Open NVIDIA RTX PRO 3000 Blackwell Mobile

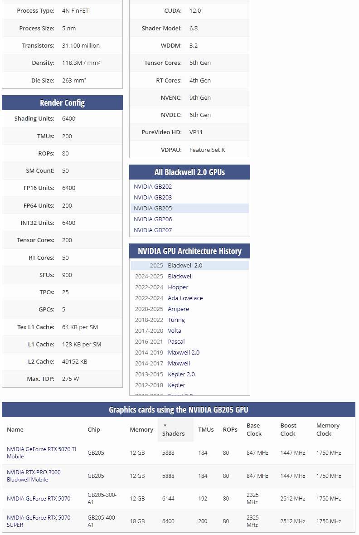click(x=34, y=476)
